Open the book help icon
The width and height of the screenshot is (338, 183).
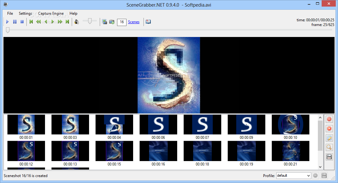coord(148,22)
